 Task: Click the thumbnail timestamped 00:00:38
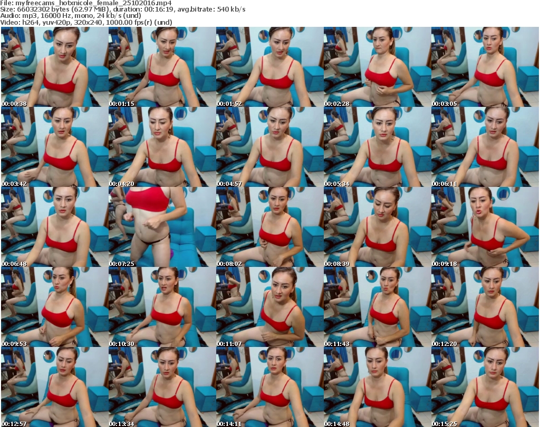(54, 67)
